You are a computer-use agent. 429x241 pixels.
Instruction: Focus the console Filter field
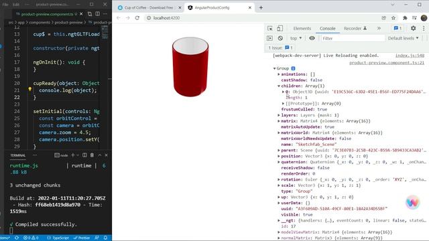pos(353,39)
